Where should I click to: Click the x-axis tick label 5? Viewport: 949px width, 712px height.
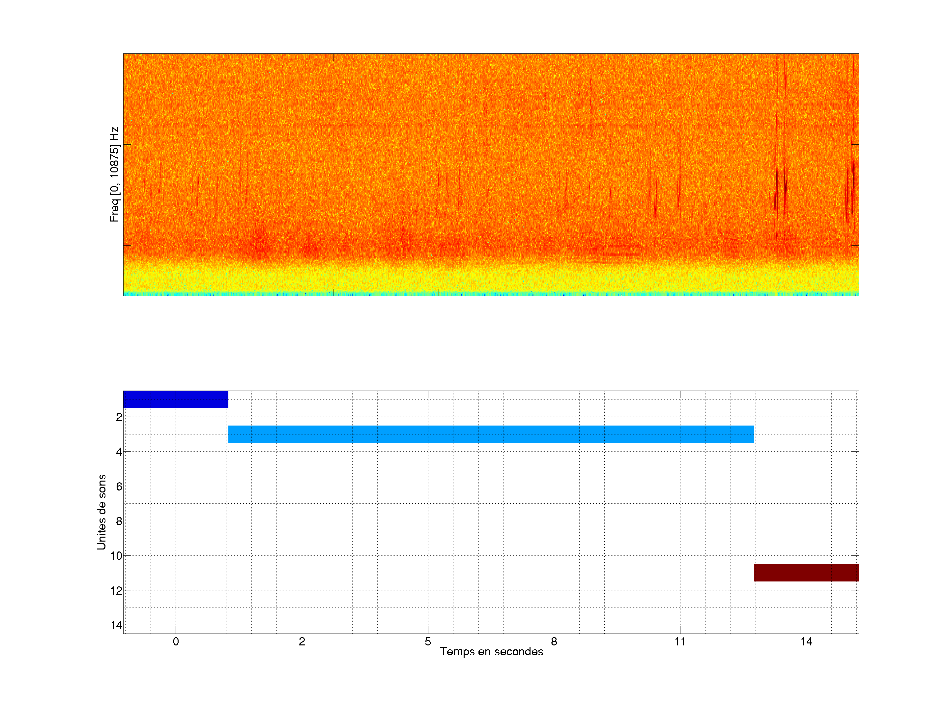click(428, 641)
